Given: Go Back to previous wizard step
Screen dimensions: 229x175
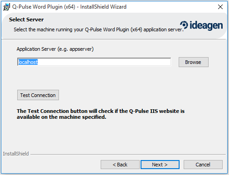Looking at the screenshot, I should coord(120,165).
